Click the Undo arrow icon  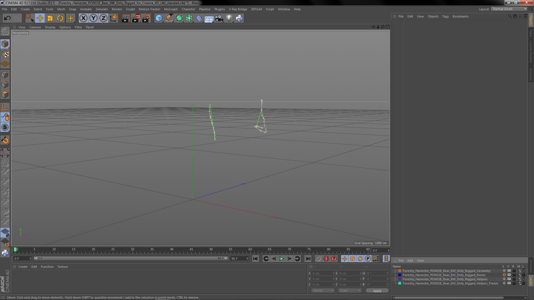coord(7,18)
